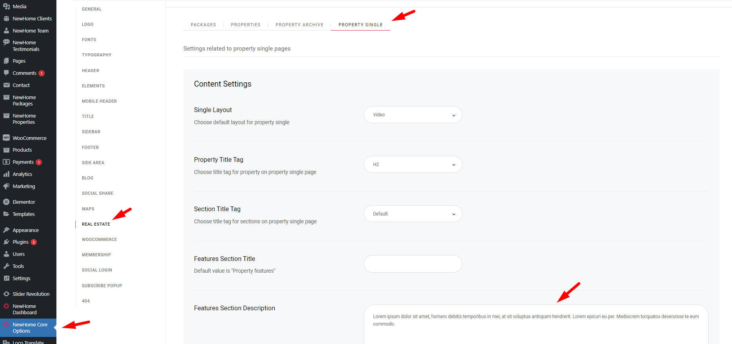Open the Side Area options section
The height and width of the screenshot is (344, 732).
tap(93, 163)
